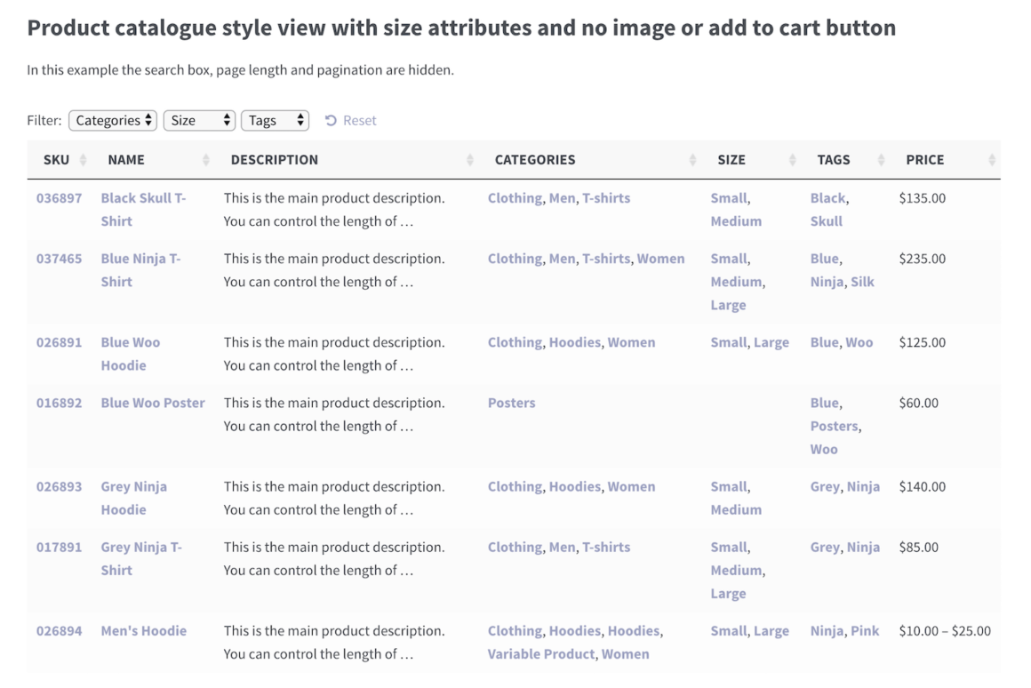Screen dimensions: 1031x688
Task: Open the Posters category link
Action: coord(511,402)
